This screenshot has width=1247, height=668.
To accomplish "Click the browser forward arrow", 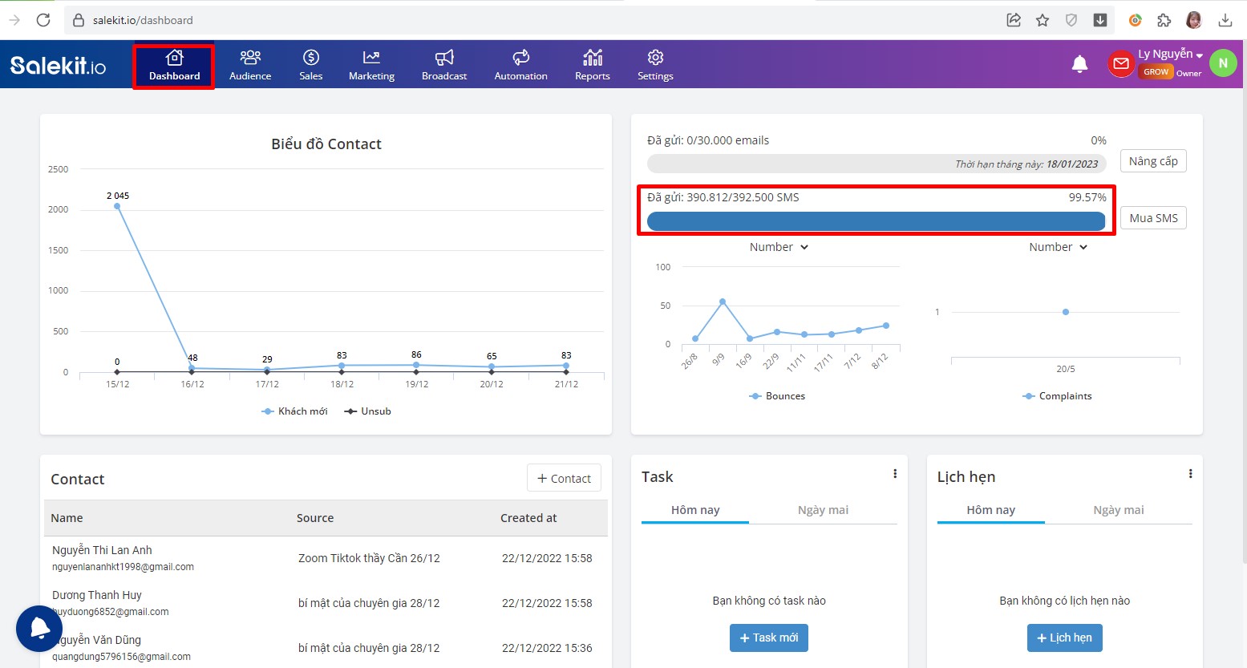I will (x=14, y=20).
